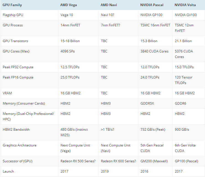Click the 'Radeon RX 500 Series?' cell
205x177 pixels.
coord(78,161)
